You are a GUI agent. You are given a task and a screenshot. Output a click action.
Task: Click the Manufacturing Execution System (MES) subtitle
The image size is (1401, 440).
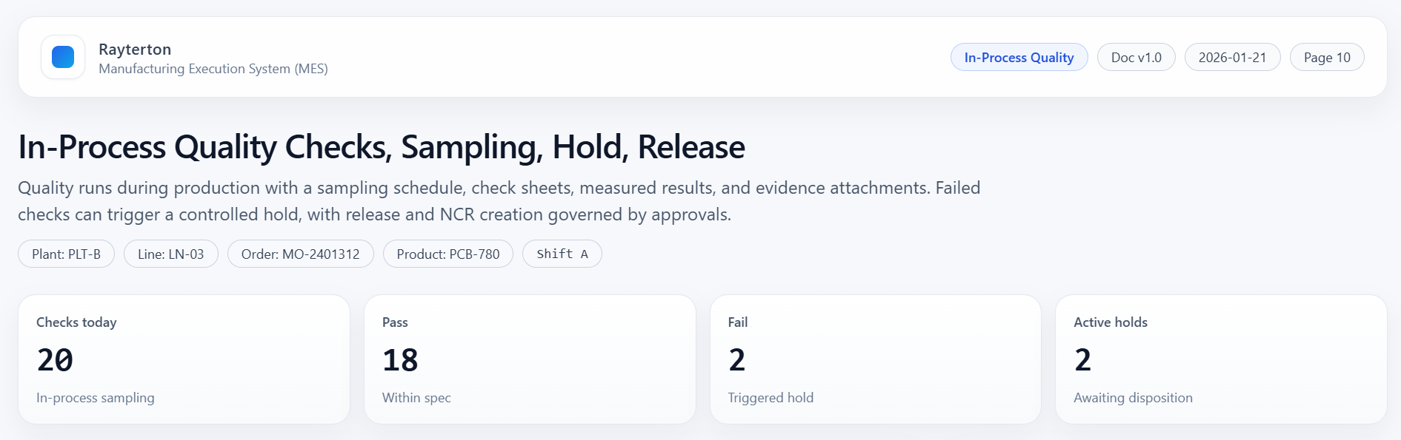pos(213,69)
